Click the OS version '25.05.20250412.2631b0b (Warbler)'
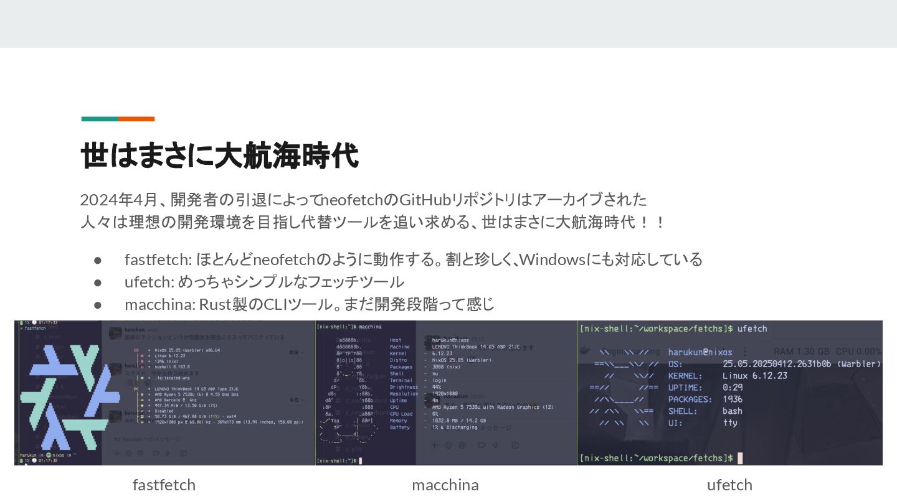Viewport: 897px width, 504px height. click(x=802, y=364)
